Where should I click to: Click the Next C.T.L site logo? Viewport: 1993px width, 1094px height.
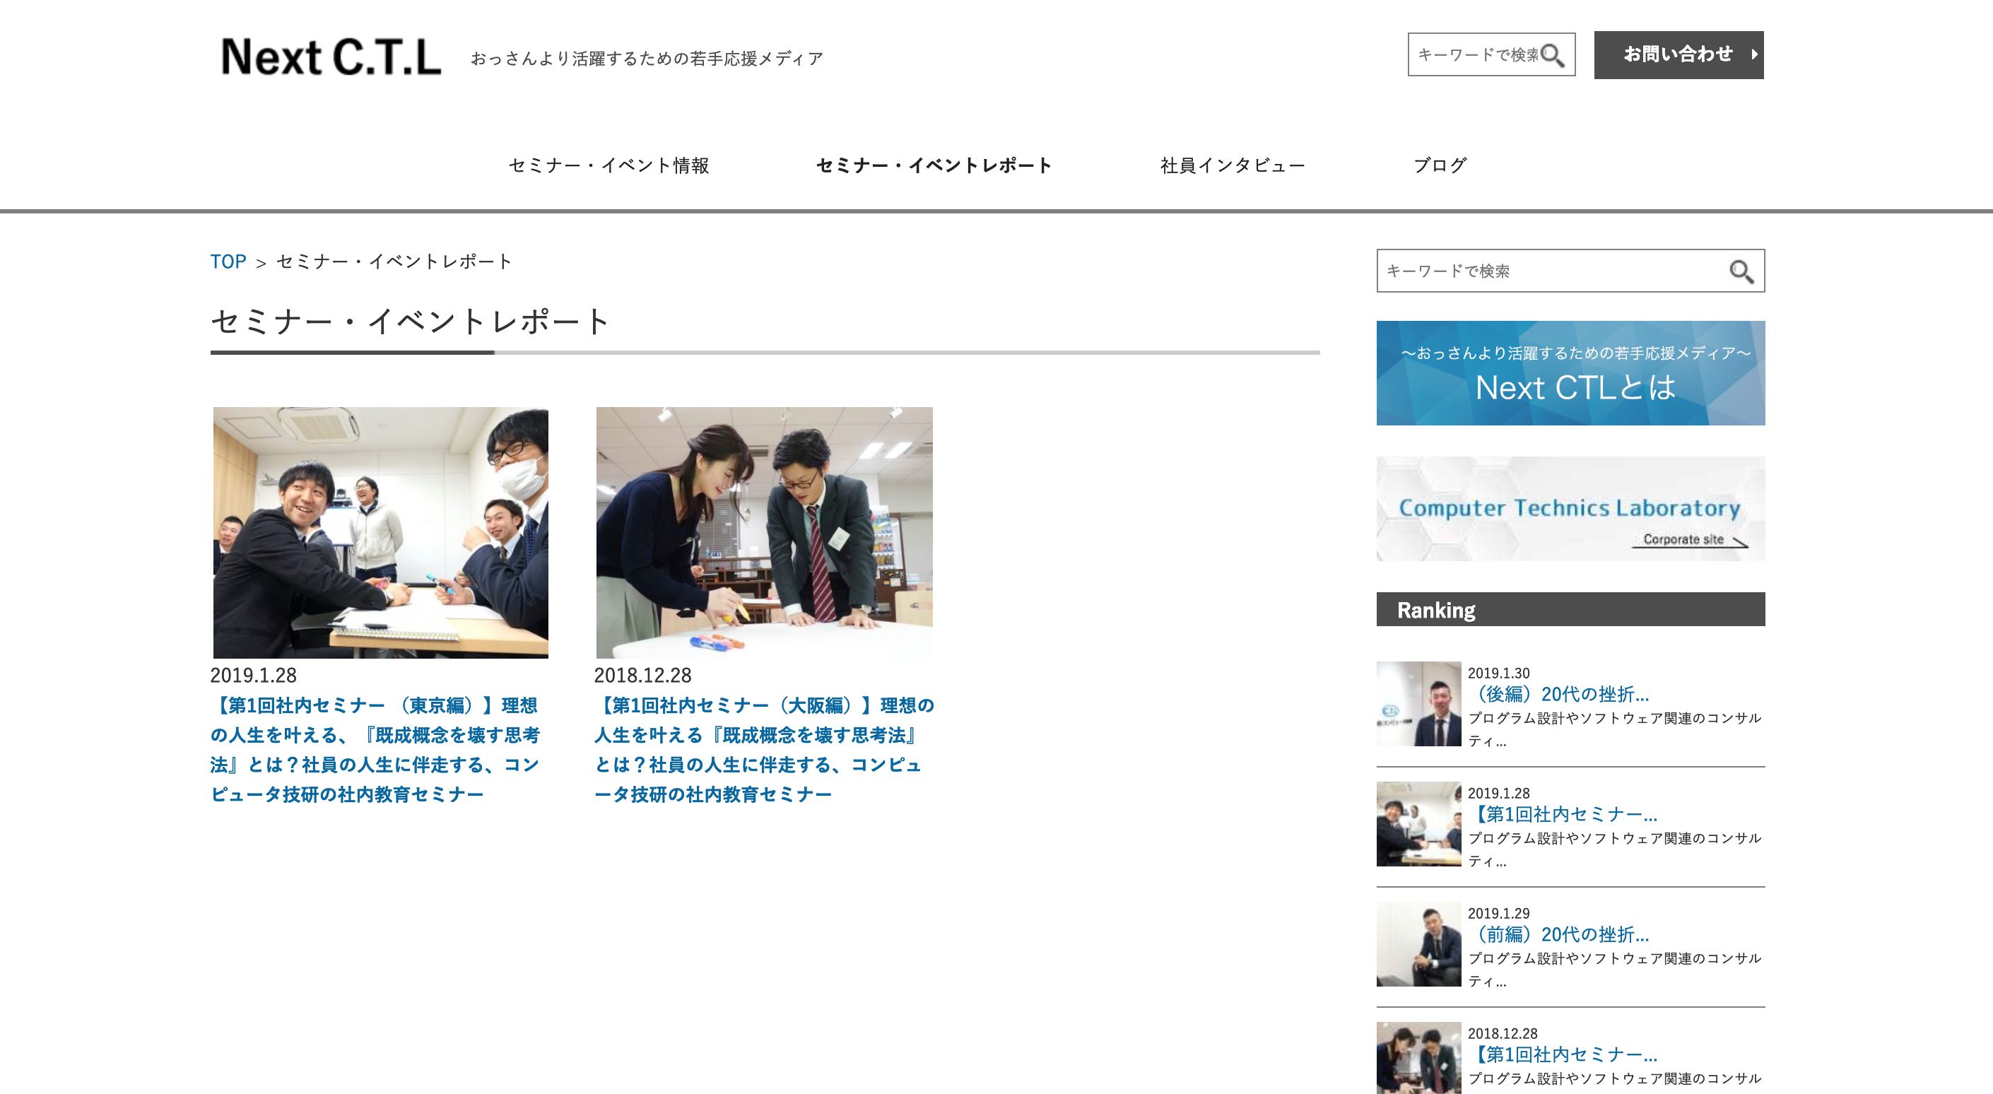tap(331, 57)
